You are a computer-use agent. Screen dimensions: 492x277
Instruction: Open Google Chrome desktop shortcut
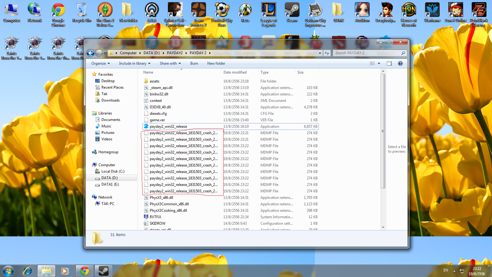point(58,14)
